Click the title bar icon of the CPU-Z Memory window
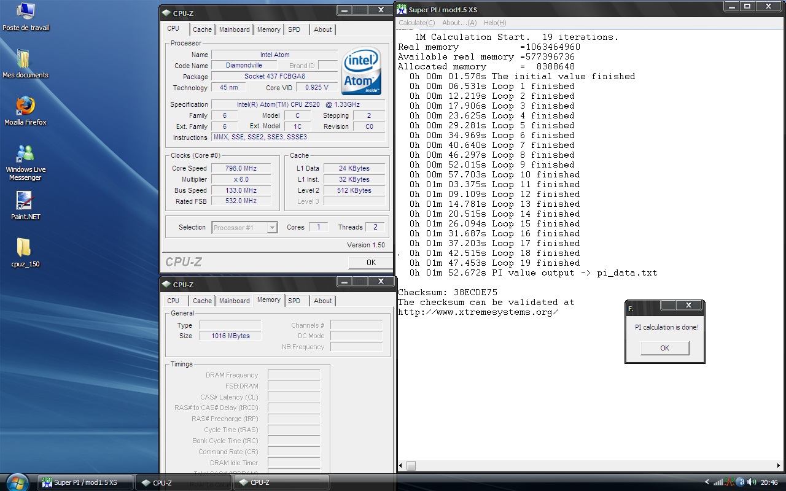The image size is (786, 491). click(x=166, y=284)
